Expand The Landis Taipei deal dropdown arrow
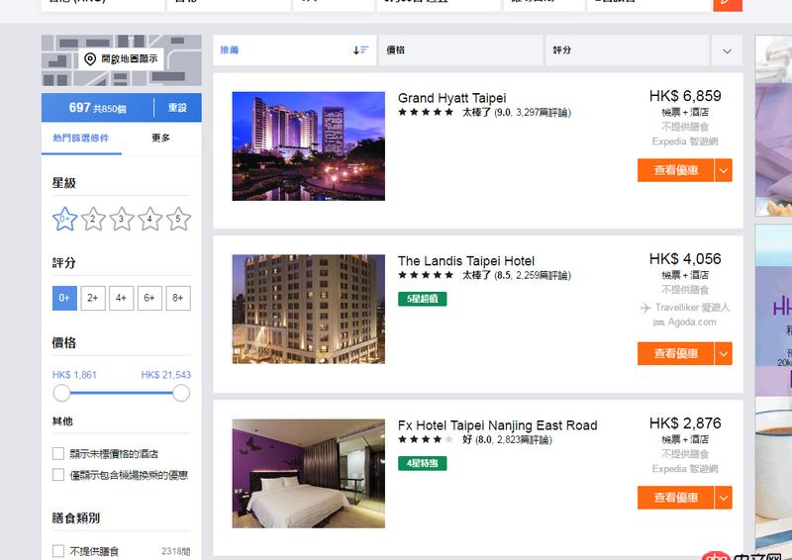792x560 pixels. 724,353
